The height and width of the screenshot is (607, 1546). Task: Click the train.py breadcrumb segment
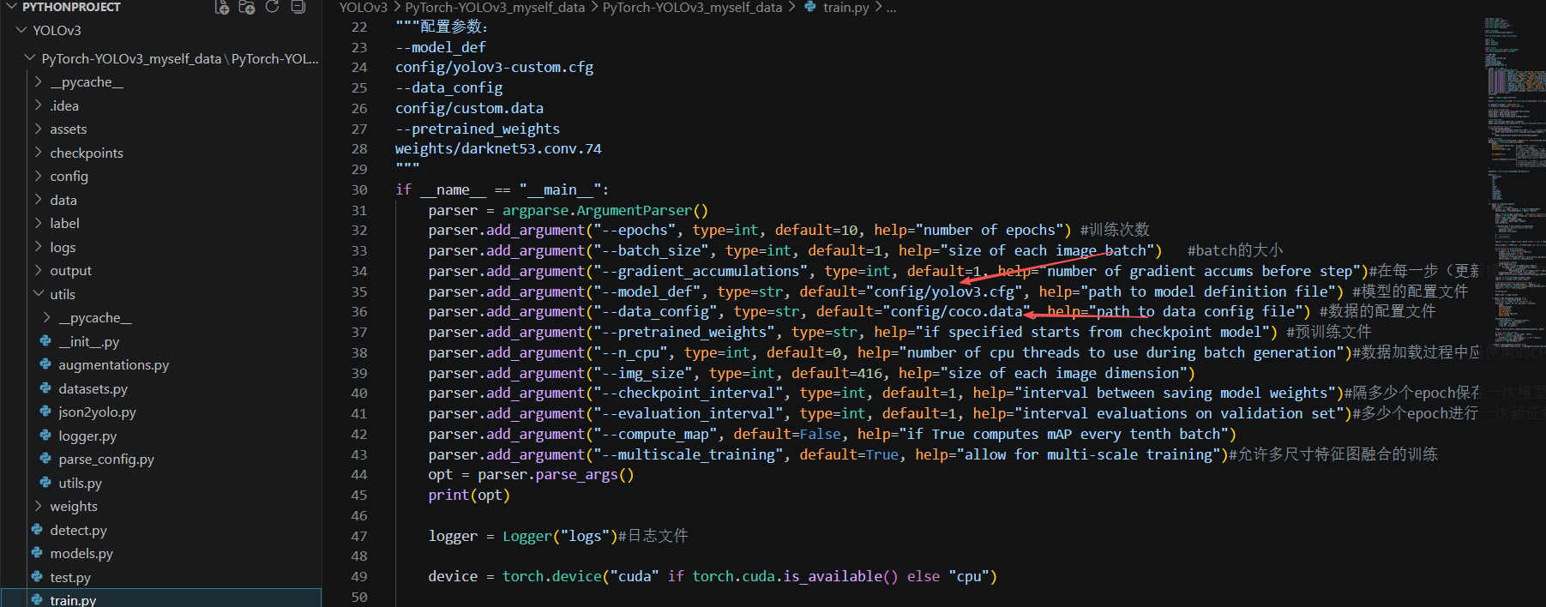[x=845, y=7]
